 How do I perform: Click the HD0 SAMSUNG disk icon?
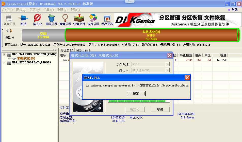[x=9, y=55]
